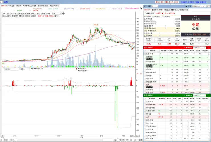Click the help icon on the red 區間買超15 header

(184, 47)
